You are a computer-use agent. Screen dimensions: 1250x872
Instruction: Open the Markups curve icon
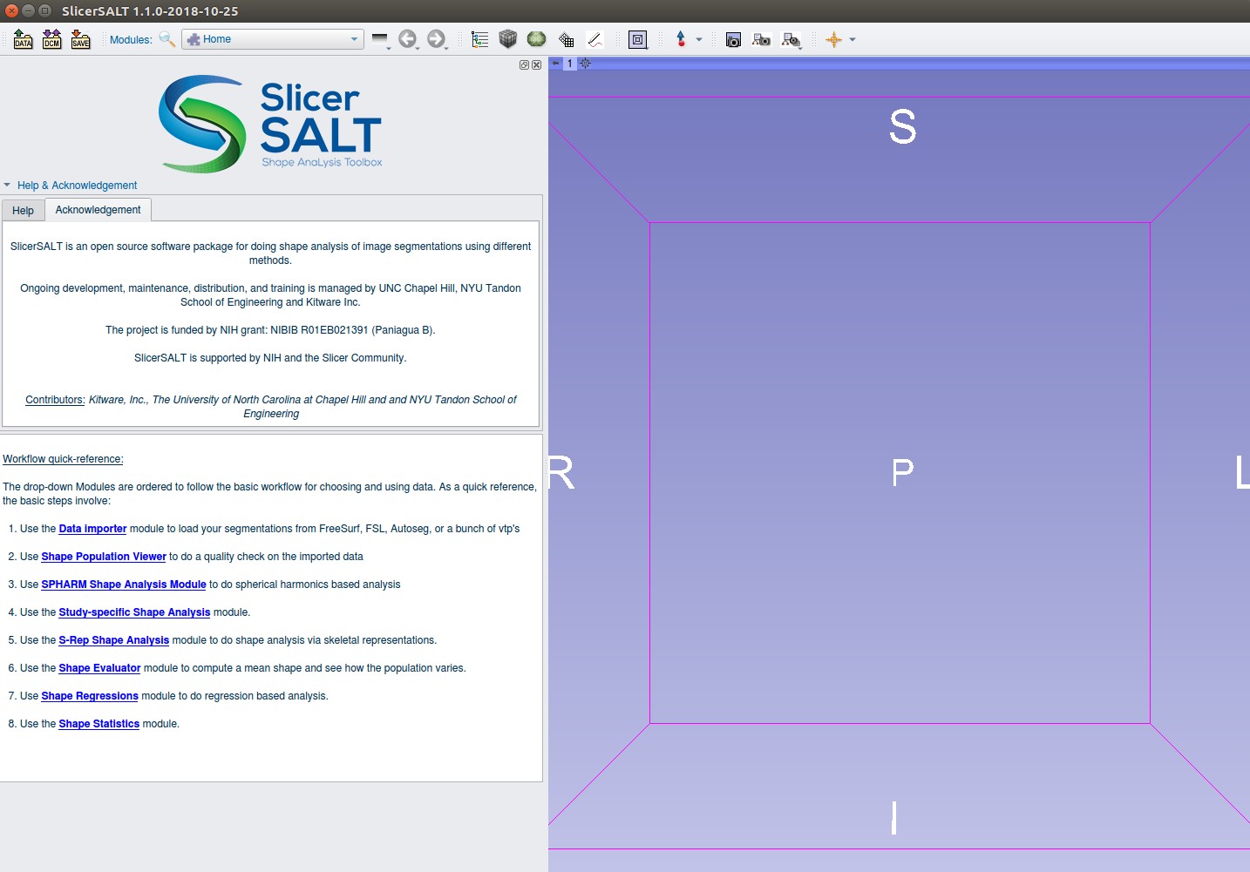click(594, 39)
